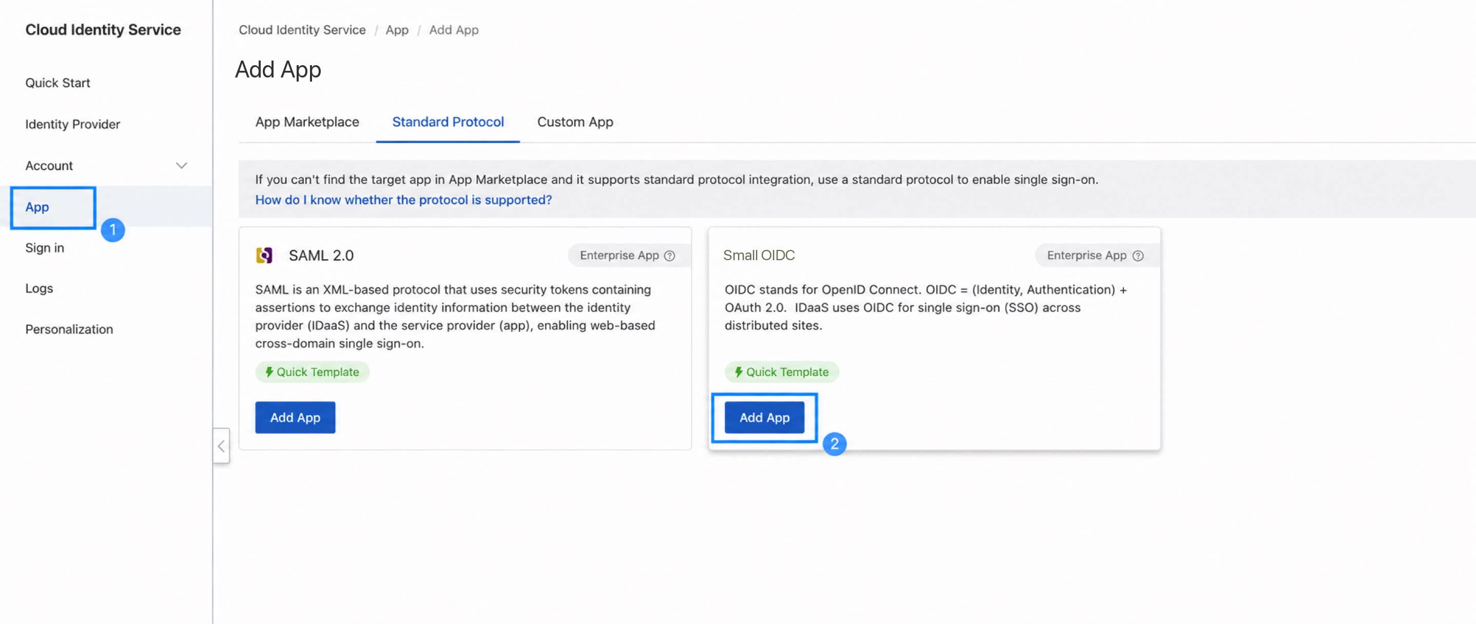The image size is (1476, 624).
Task: View Logs from the sidebar
Action: pos(39,289)
